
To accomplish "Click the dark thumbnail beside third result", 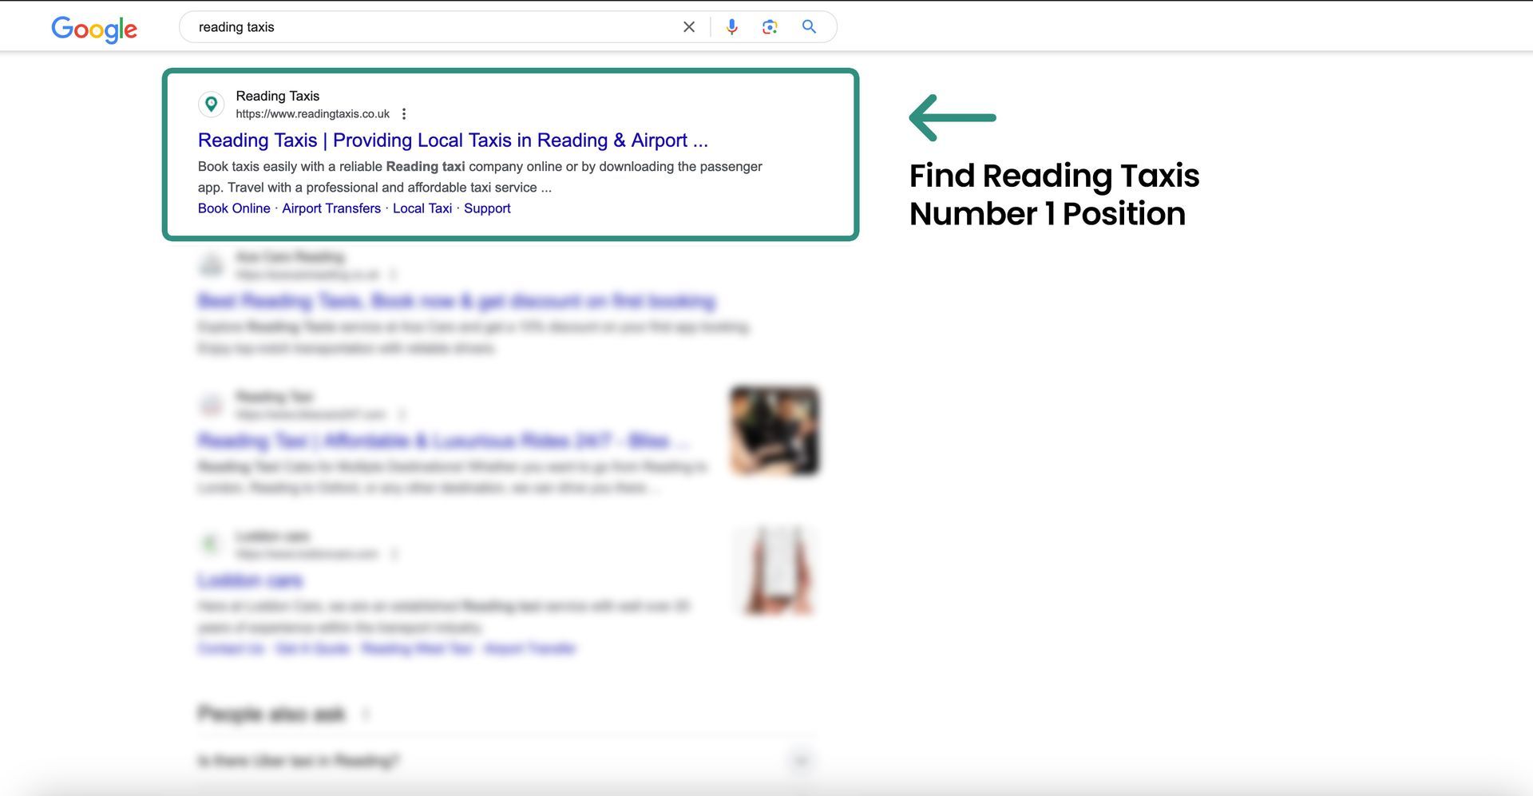I will [x=774, y=431].
